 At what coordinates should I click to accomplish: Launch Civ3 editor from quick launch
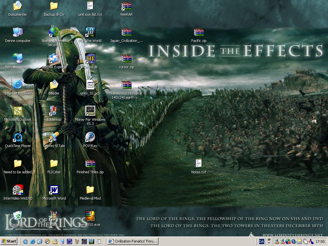(84, 242)
